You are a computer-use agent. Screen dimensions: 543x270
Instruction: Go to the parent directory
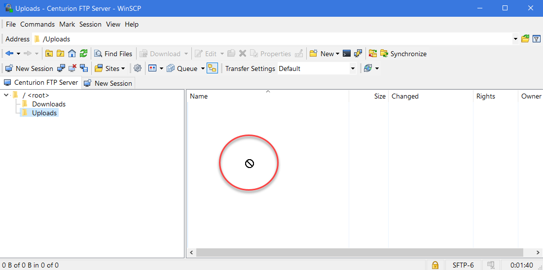[x=49, y=54]
